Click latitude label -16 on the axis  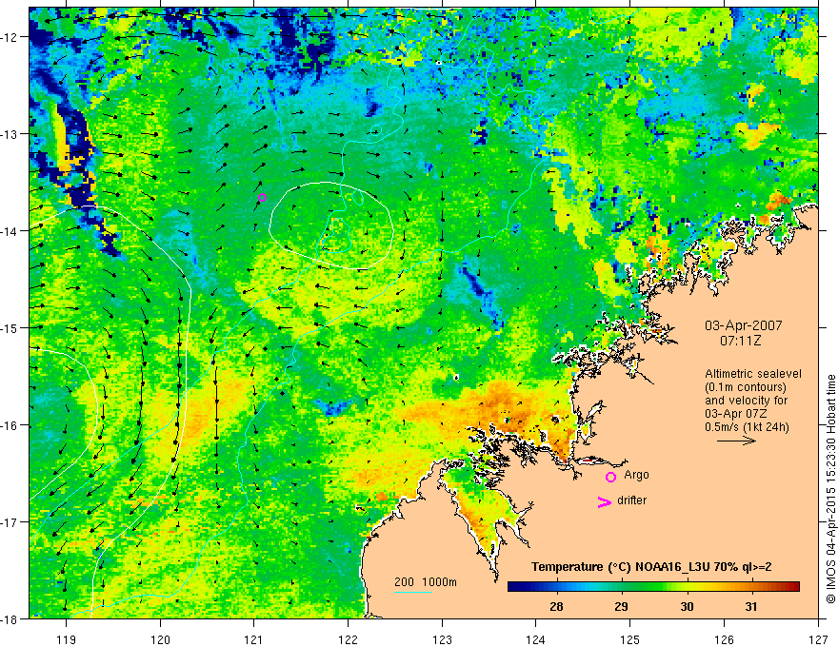10,425
